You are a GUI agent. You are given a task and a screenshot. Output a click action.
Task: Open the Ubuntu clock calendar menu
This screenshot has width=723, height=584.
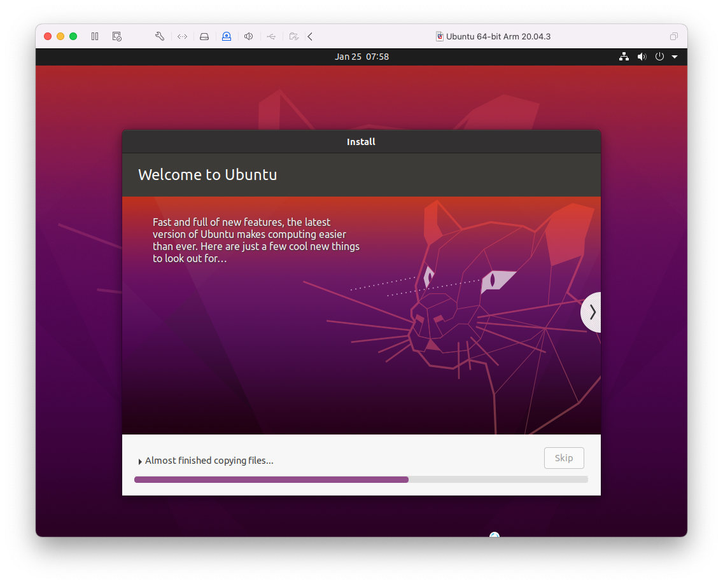tap(361, 57)
